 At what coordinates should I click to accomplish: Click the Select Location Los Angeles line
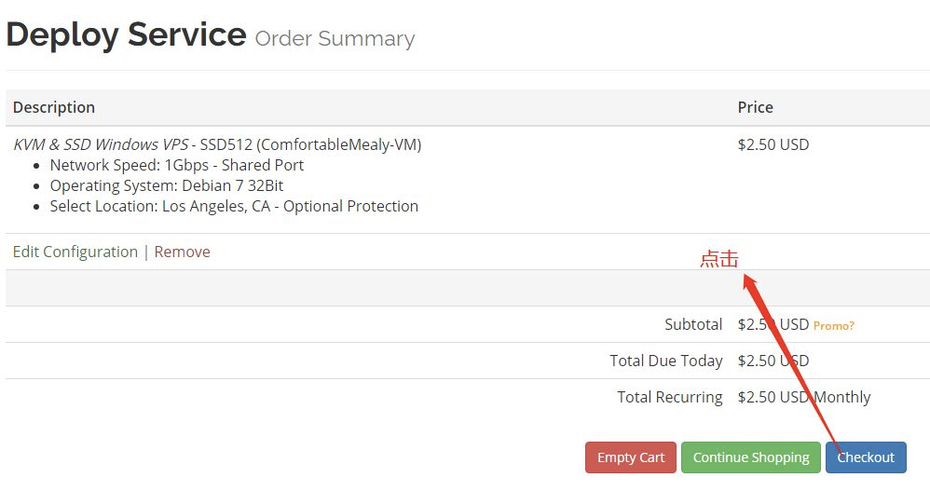(x=234, y=206)
